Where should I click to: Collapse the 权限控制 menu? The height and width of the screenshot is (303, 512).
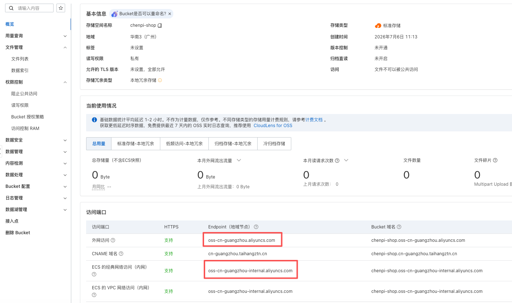point(65,82)
